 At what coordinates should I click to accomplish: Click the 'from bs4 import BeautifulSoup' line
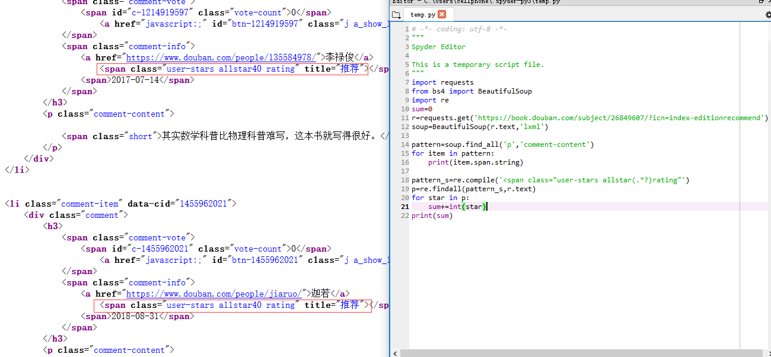(x=471, y=91)
